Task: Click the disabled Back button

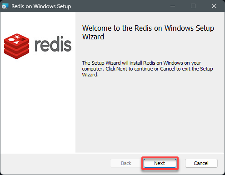Action: click(126, 163)
